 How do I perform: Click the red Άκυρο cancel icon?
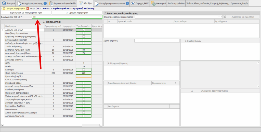[28, 8]
